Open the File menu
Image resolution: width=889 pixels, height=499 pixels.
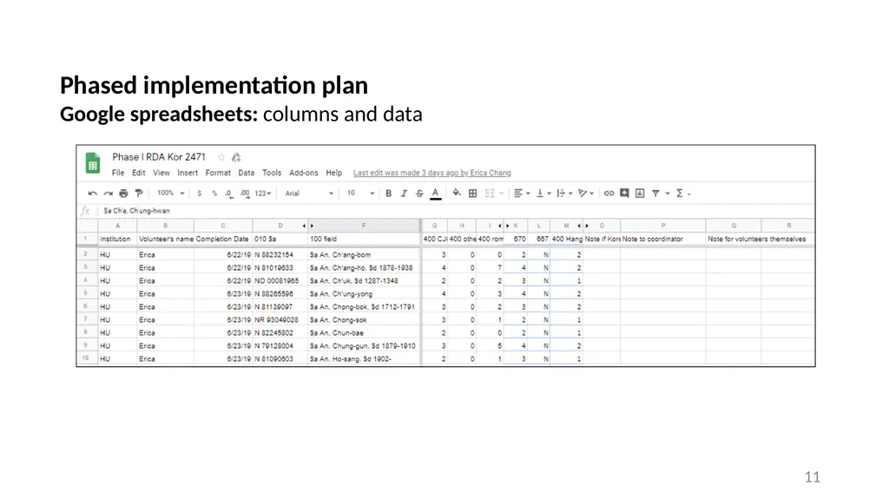click(x=118, y=173)
